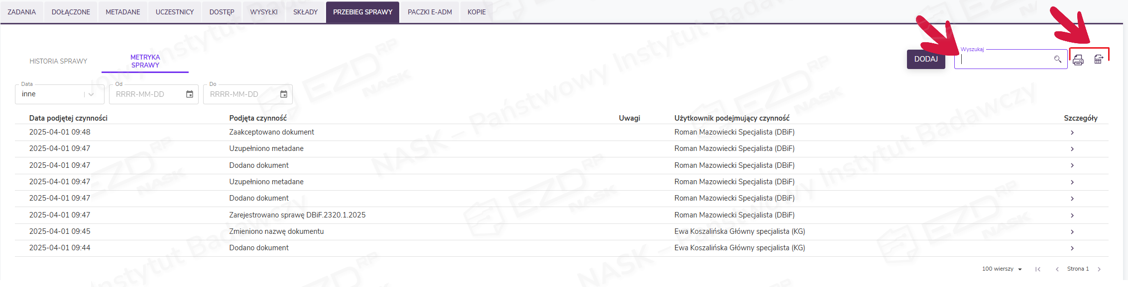Open the calendar picker in Od field

click(190, 94)
